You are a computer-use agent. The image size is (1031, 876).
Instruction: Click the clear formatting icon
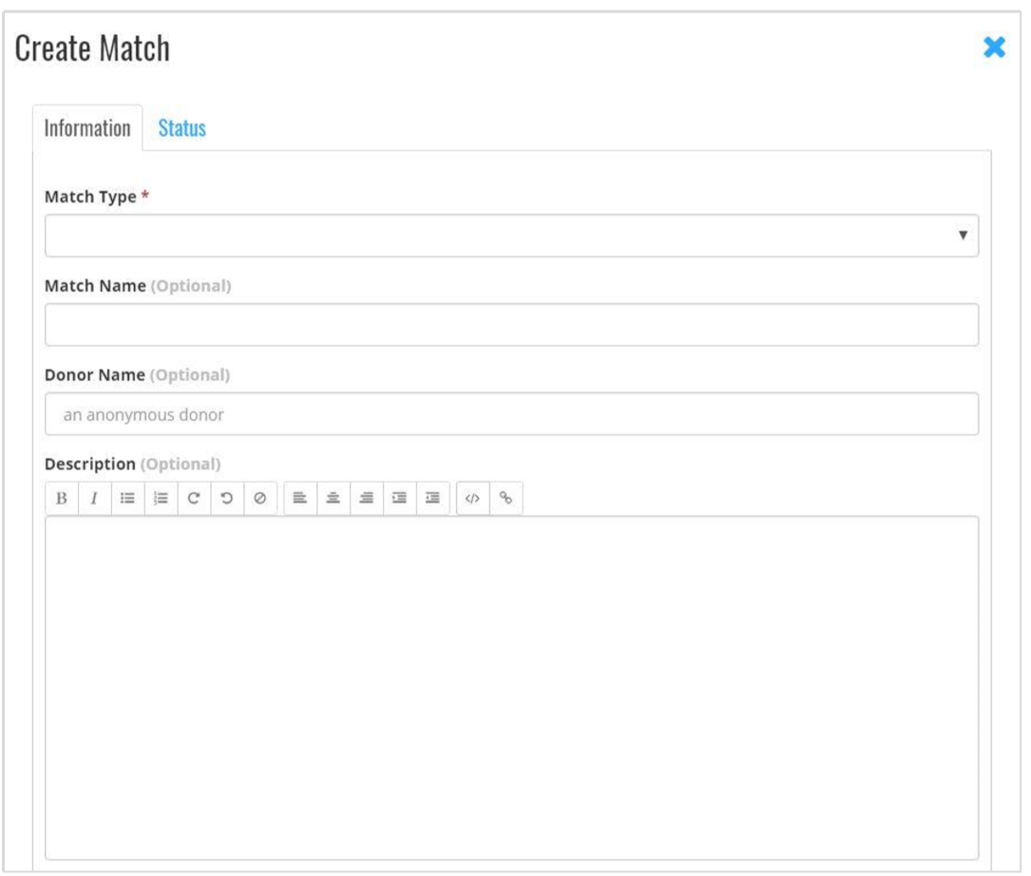260,497
